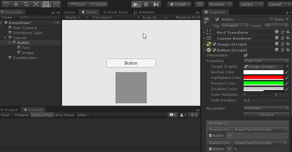The height and width of the screenshot is (152, 292).
Task: Pick Normal Color with eyedropper
Action: [287, 72]
